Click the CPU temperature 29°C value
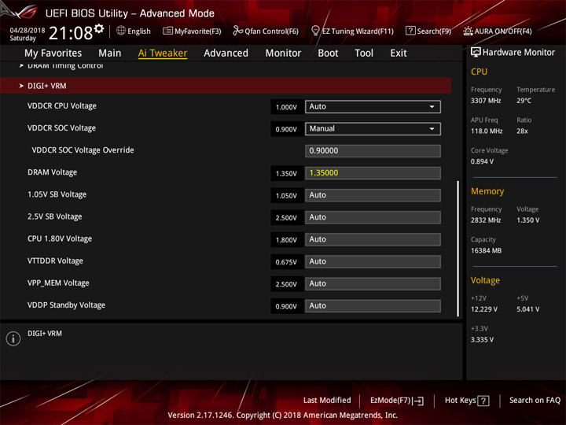Viewport: 566px width, 425px height. (x=524, y=101)
